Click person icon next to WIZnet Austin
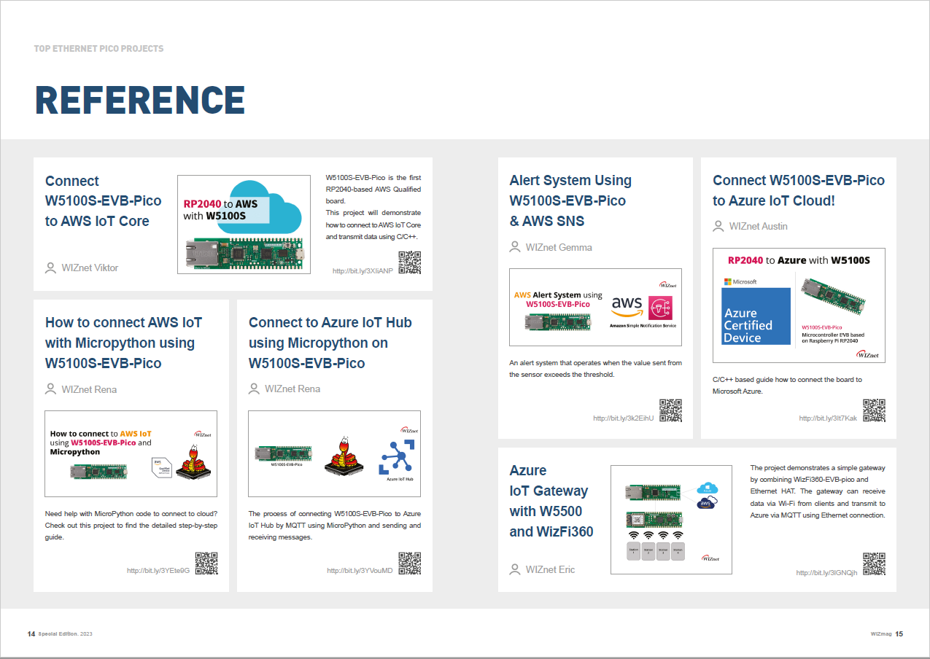The image size is (930, 659). tap(718, 226)
